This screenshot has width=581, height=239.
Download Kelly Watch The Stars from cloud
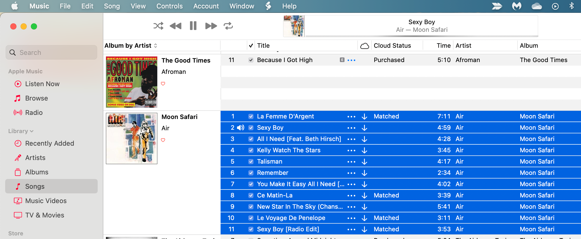coord(364,150)
